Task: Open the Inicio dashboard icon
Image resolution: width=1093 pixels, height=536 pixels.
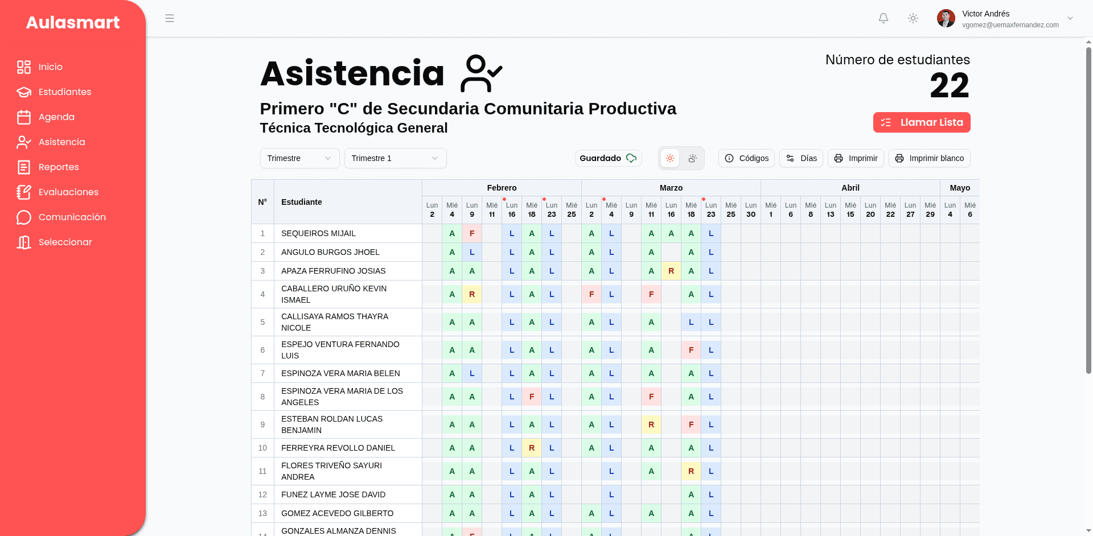Action: [24, 67]
